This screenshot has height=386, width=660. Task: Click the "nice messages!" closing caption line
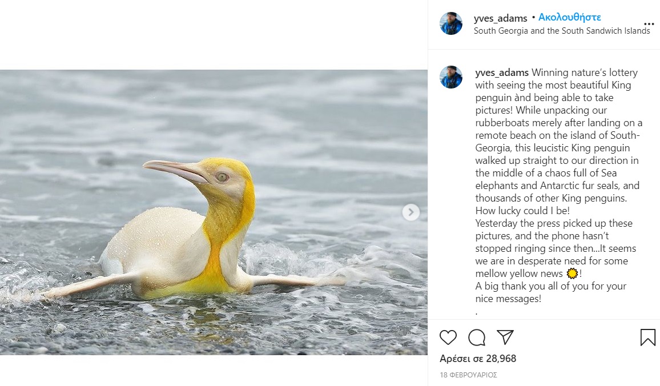508,299
